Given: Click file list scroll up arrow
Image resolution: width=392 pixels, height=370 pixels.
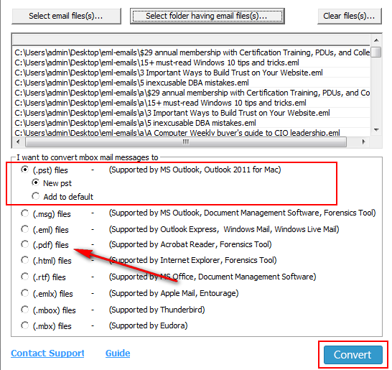Looking at the screenshot, I should [376, 40].
